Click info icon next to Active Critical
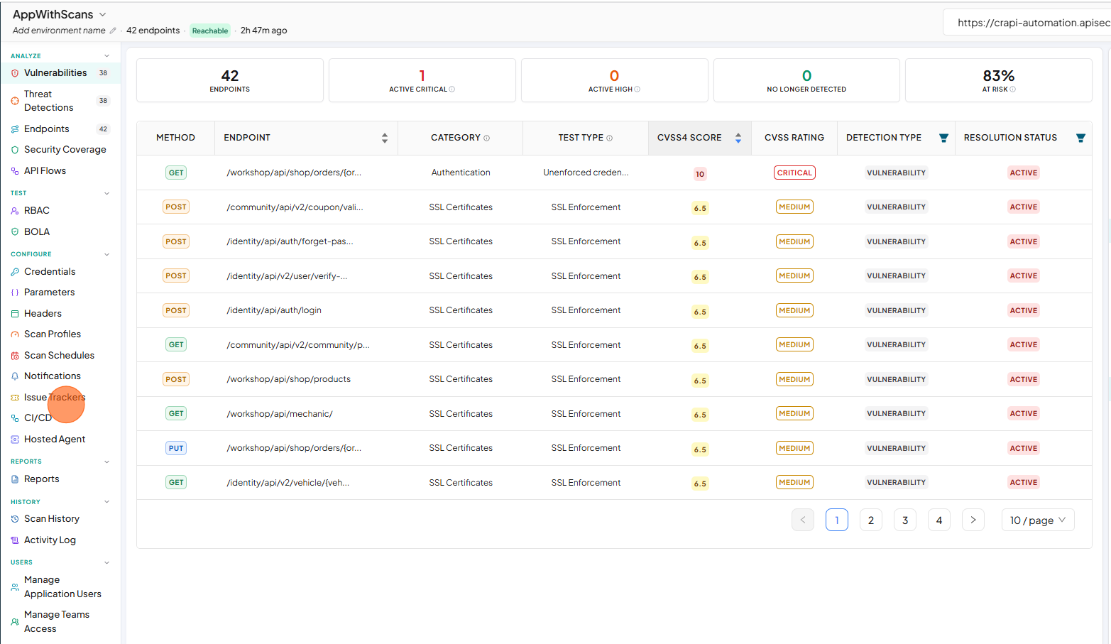Image resolution: width=1111 pixels, height=644 pixels. (452, 89)
